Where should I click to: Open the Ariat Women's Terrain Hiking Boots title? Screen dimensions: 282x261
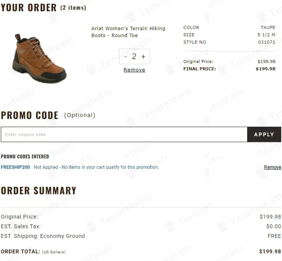(128, 32)
